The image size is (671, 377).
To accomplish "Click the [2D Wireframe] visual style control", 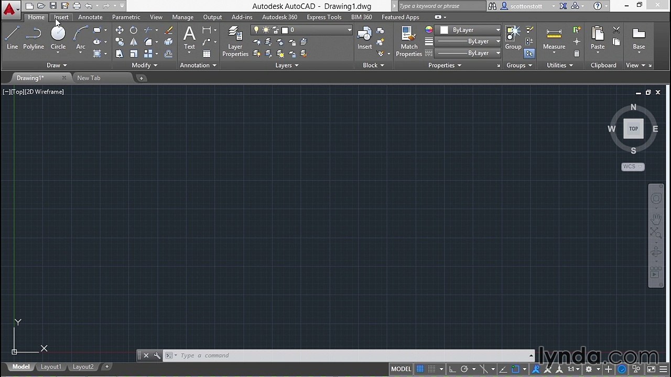I will (x=44, y=92).
